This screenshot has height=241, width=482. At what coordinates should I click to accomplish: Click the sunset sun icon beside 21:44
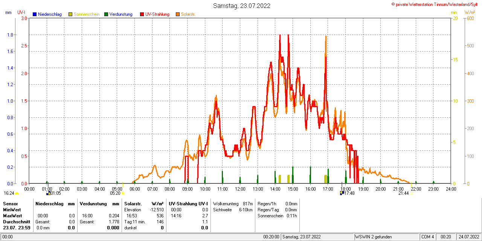[x=412, y=193]
